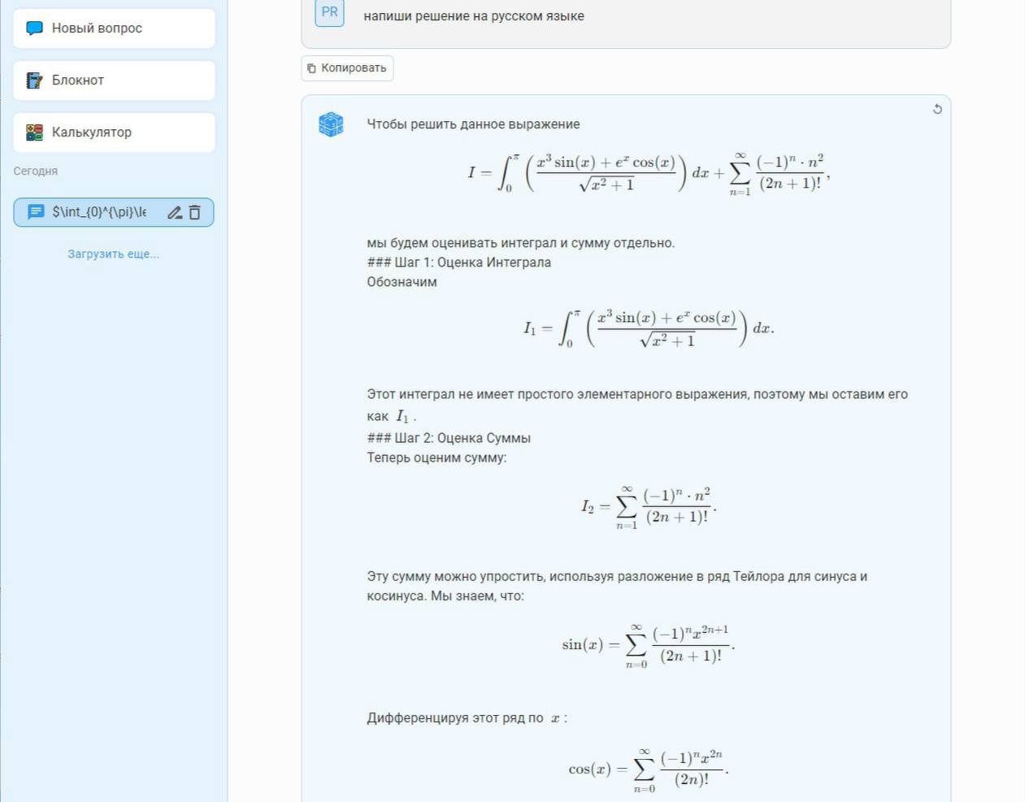Image resolution: width=1025 pixels, height=802 pixels.
Task: Click the main formula for I with integral and sum
Action: [648, 173]
